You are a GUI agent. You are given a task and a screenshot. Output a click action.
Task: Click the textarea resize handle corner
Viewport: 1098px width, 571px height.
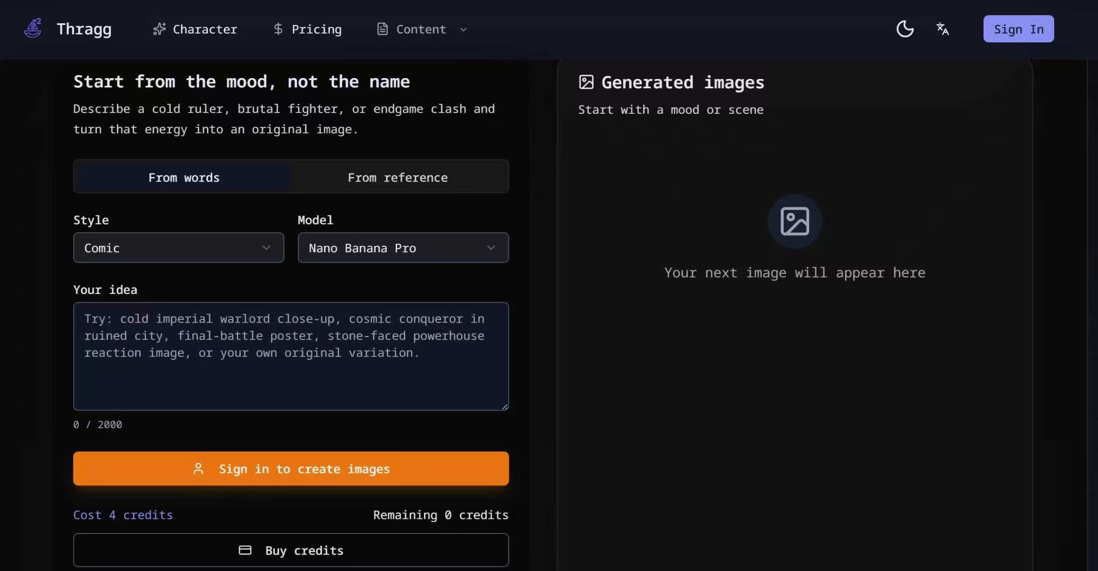click(505, 406)
